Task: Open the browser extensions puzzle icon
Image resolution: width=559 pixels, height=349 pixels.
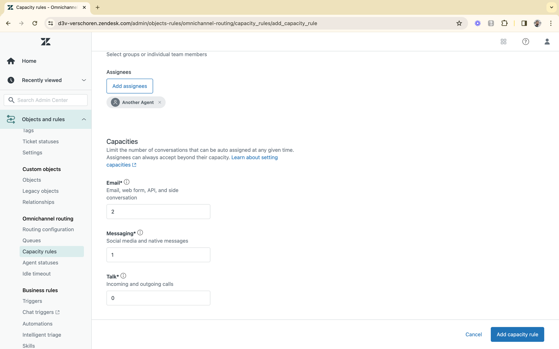Action: point(504,23)
